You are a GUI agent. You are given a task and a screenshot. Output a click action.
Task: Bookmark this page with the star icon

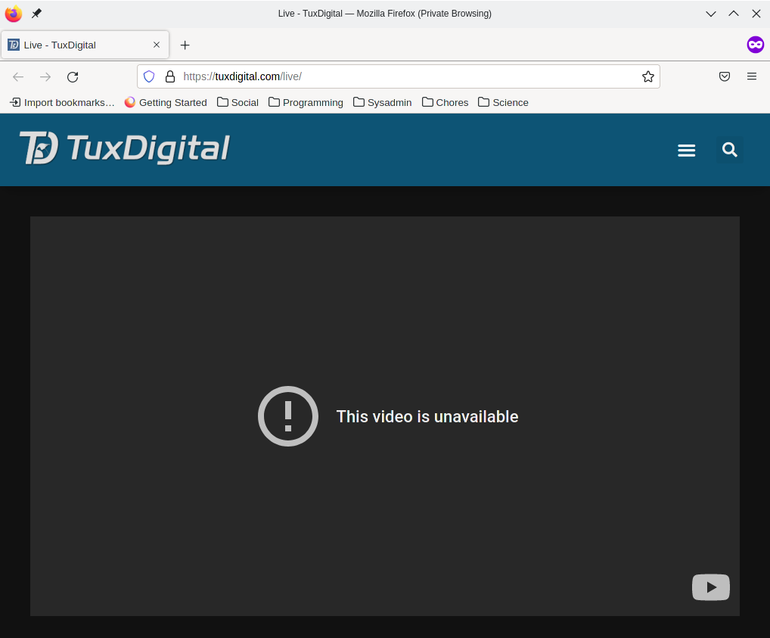[647, 76]
